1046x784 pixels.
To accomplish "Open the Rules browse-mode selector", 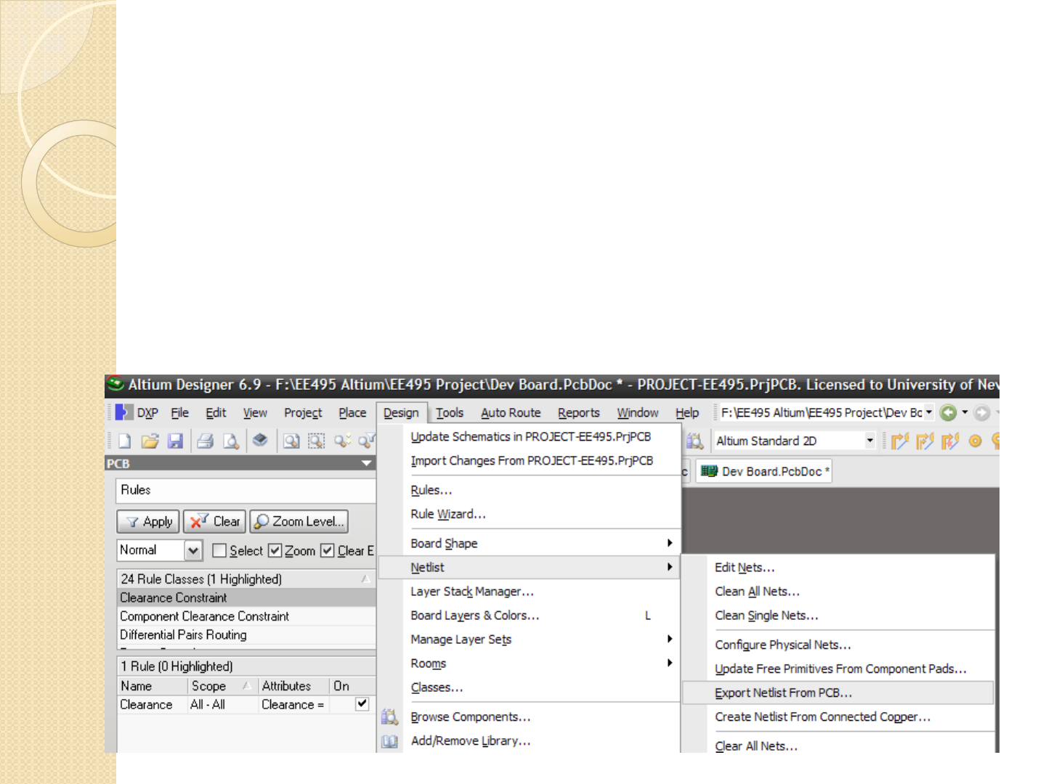I will 246,490.
